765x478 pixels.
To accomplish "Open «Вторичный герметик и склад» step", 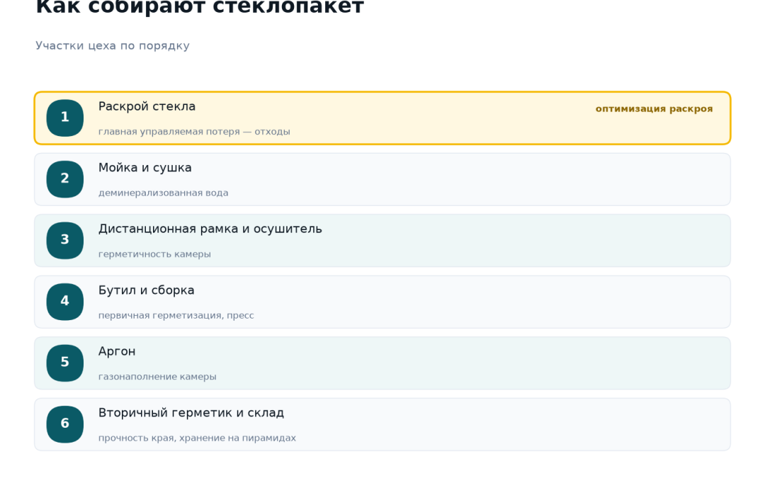I will pos(382,424).
